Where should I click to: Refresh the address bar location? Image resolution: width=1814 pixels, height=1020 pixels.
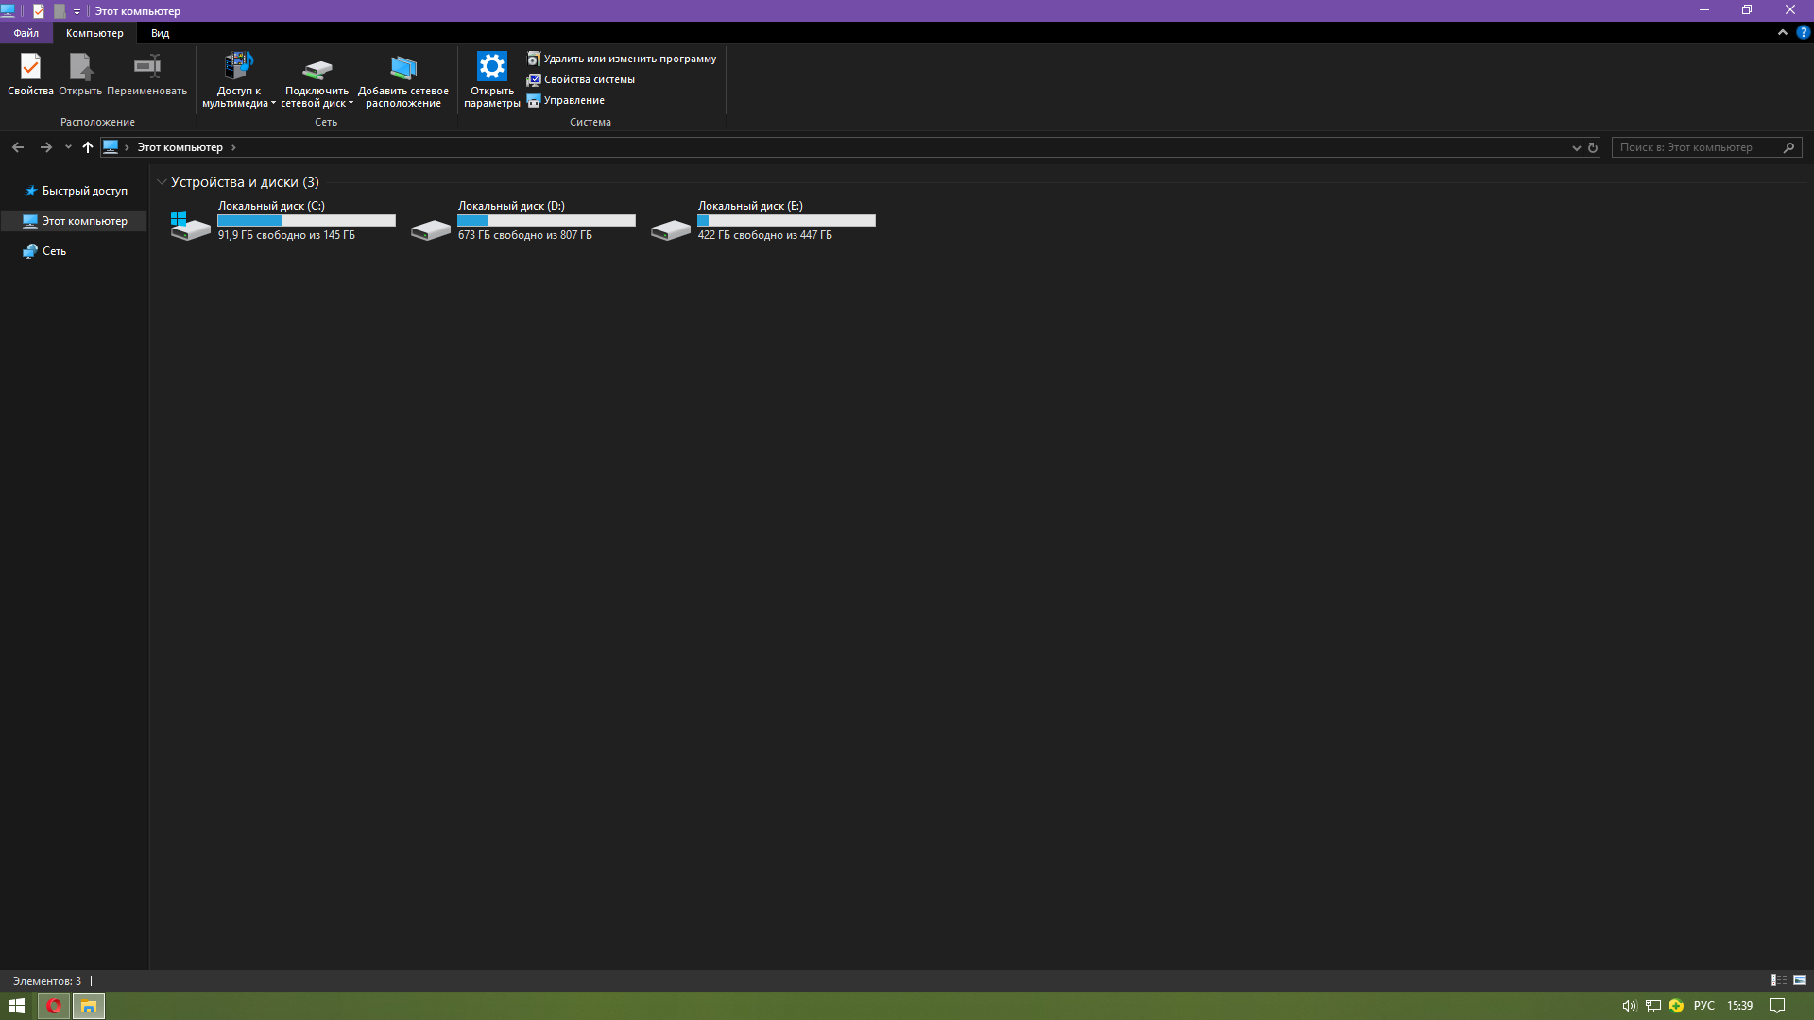pos(1593,147)
